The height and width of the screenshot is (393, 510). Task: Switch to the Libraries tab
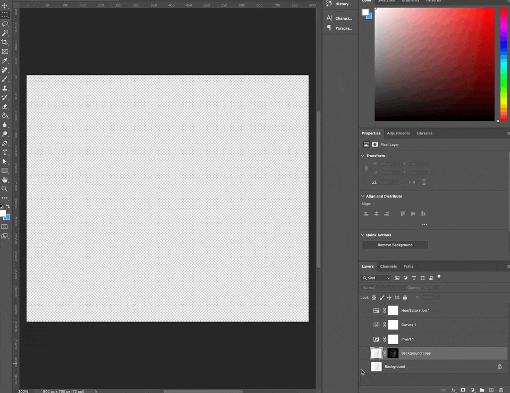[x=424, y=133]
